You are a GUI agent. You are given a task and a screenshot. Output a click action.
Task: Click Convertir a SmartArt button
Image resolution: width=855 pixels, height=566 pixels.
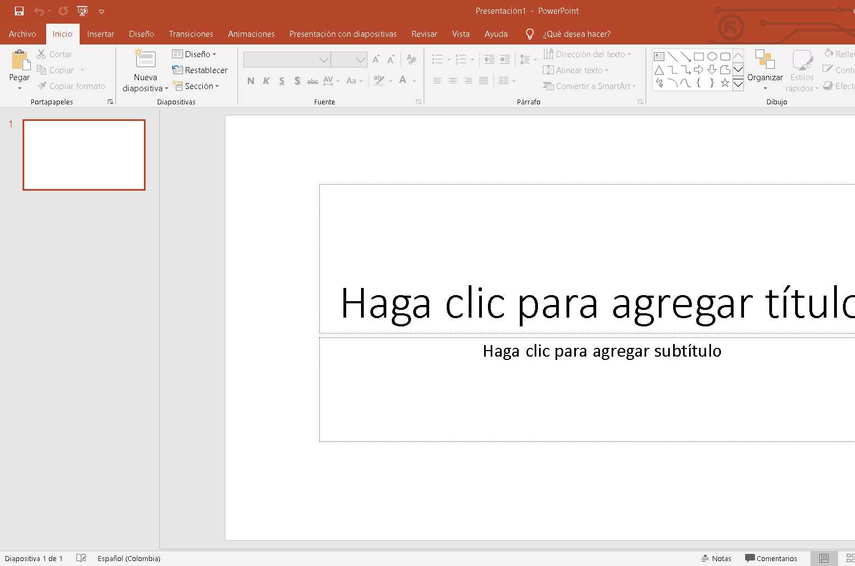pyautogui.click(x=589, y=86)
